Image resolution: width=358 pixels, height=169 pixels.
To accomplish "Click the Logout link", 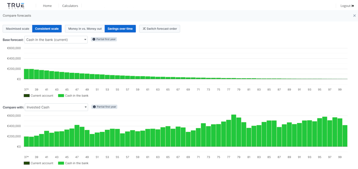I will 347,6.
